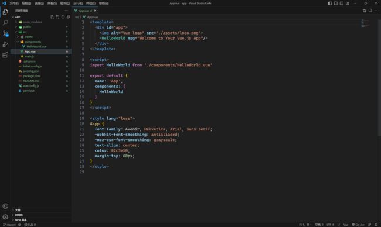Screen dimensions: 381x227
Task: Open the Accounts menu icon
Action: coord(5,206)
